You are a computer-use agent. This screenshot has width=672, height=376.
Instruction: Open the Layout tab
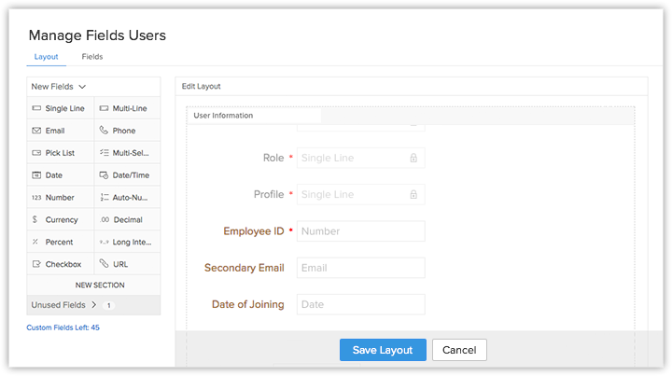[x=46, y=57]
